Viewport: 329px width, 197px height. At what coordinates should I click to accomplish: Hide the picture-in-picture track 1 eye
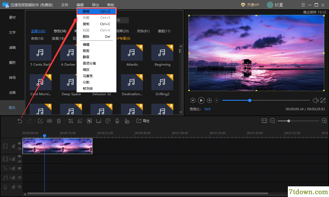(x=19, y=156)
